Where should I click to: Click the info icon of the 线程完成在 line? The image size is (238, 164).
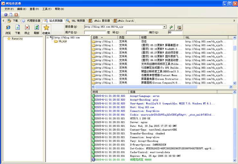(94, 159)
